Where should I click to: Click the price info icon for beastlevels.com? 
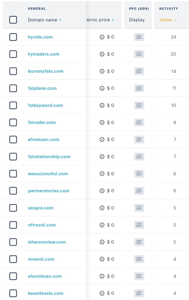coord(102,293)
